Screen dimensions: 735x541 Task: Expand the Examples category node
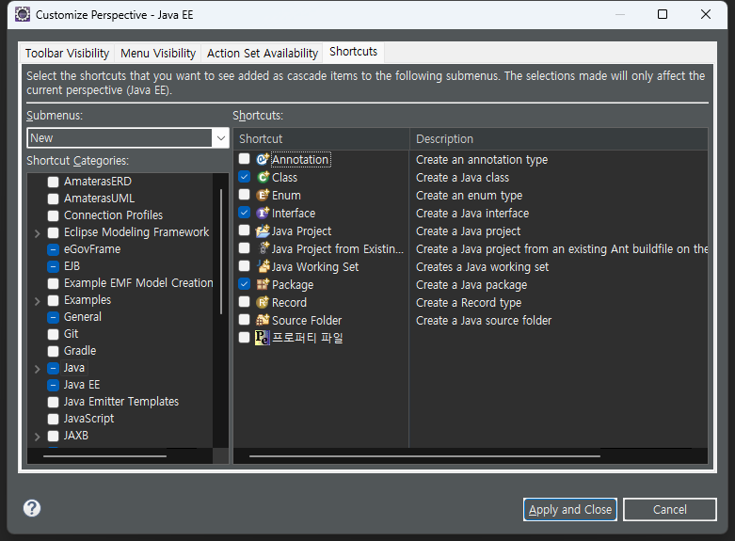click(38, 301)
